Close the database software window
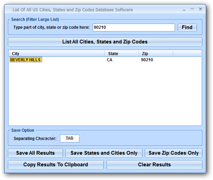The width and height of the screenshot is (213, 180). click(200, 9)
